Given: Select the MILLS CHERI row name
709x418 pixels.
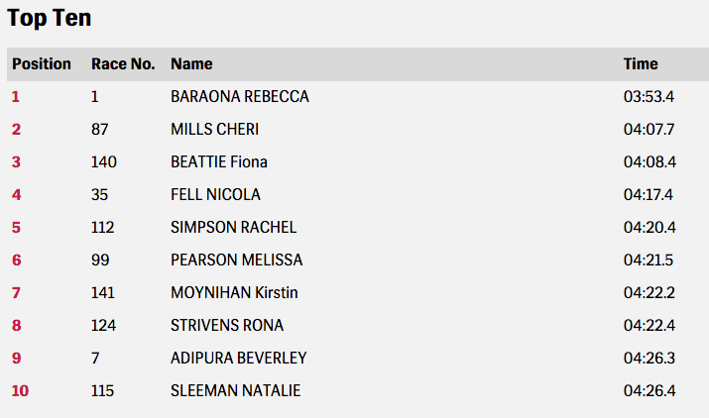Looking at the screenshot, I should point(215,130).
